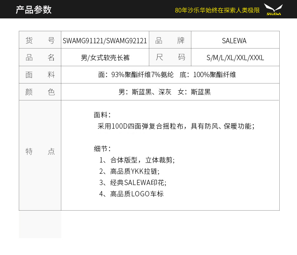Click the slogan 80年沙乐华始终在探索人类极限
Screen dimensions: 297x255
click(x=217, y=10)
